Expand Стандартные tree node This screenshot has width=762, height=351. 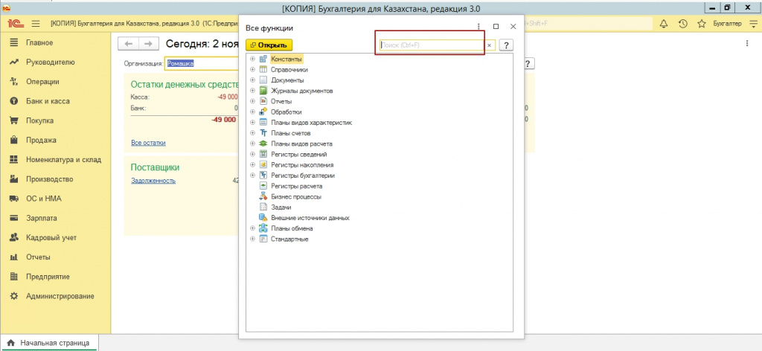click(x=252, y=239)
